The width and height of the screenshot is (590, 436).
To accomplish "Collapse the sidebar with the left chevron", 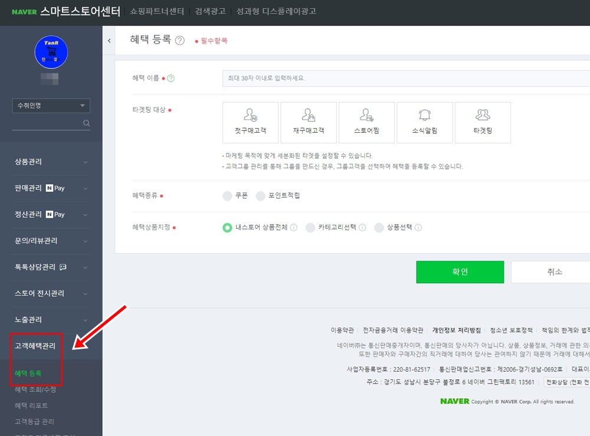I will tap(109, 41).
